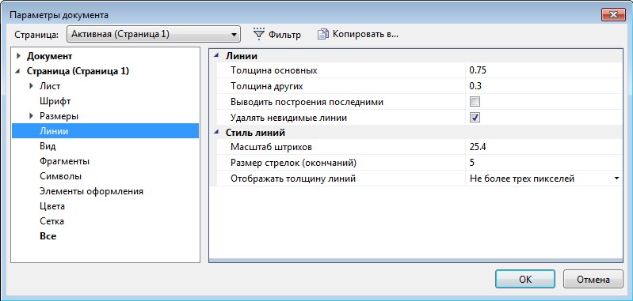
Task: Enable Выводить построения последними checkbox
Action: point(475,102)
